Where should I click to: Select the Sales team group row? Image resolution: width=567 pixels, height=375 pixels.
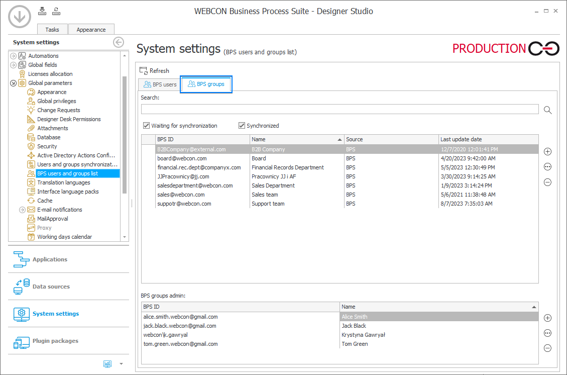point(340,195)
